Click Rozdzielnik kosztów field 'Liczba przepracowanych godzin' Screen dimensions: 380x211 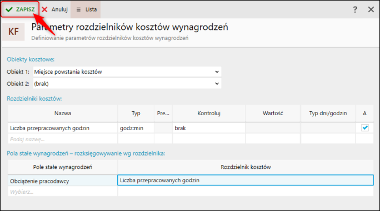pos(246,181)
